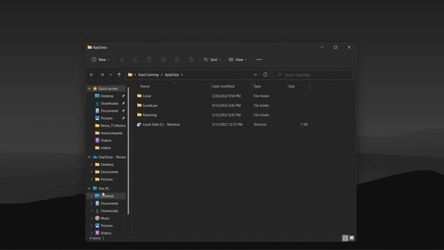Click the Rename icon in toolbar
This screenshot has width=444, height=250.
tap(164, 60)
